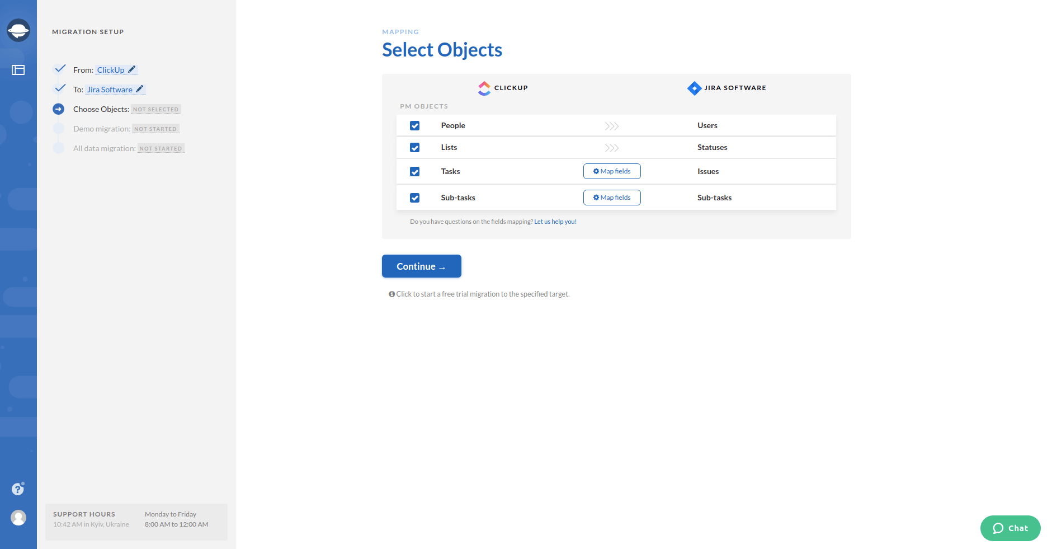Click the pencil edit icon next to Jira Software

click(139, 88)
